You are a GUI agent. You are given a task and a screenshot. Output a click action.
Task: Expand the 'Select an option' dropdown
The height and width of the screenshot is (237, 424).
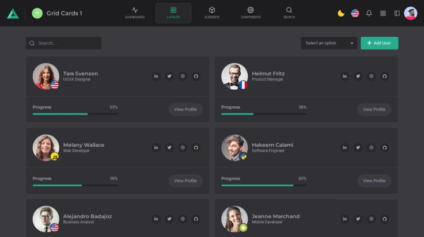pyautogui.click(x=330, y=43)
